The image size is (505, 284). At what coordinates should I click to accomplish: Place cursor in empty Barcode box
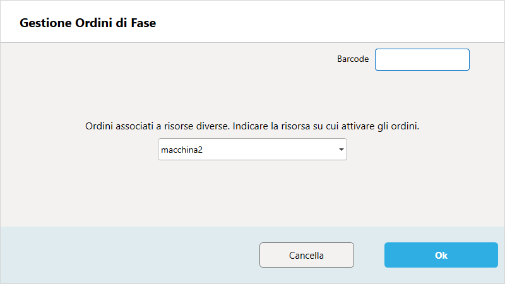click(x=422, y=59)
